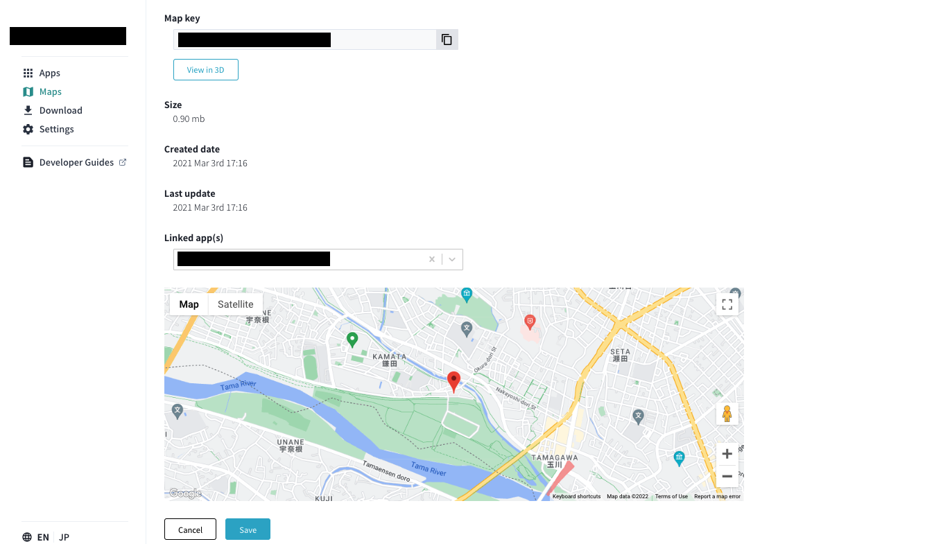Zoom out of the map
This screenshot has height=544, width=925.
[x=727, y=477]
